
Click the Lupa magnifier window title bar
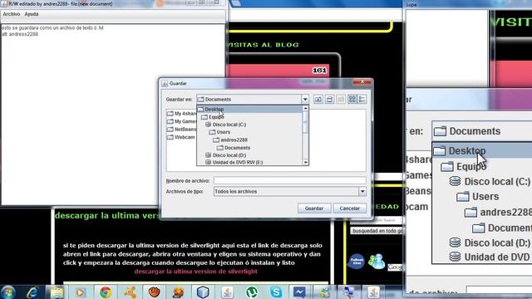click(x=468, y=4)
